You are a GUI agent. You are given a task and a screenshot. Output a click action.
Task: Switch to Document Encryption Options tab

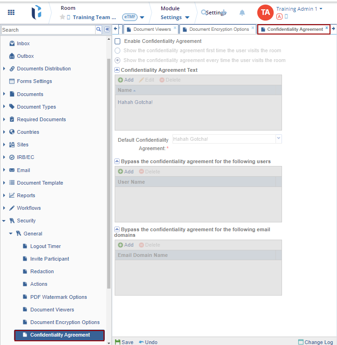[x=219, y=29]
